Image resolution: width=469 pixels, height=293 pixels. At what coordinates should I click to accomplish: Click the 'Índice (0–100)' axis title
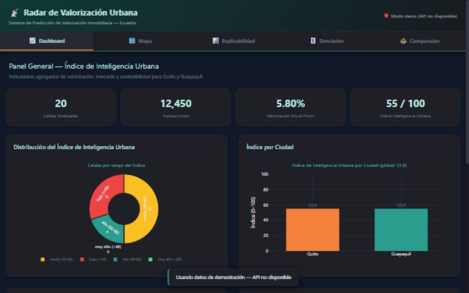(x=253, y=212)
